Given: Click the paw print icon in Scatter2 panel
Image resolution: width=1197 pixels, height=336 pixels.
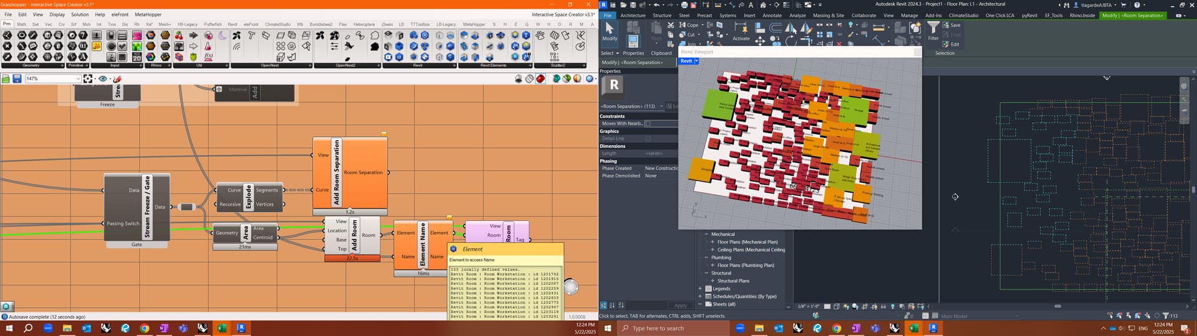Looking at the screenshot, I should tap(540, 35).
